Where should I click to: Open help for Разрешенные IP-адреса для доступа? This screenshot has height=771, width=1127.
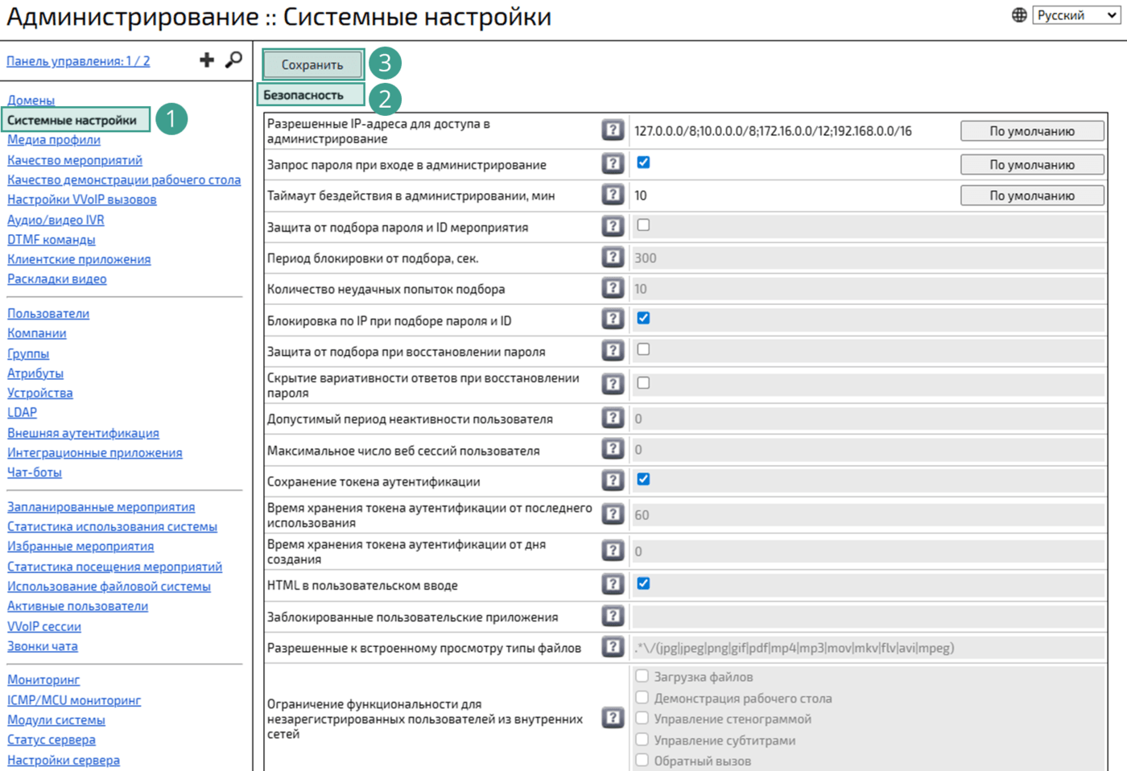coord(613,130)
